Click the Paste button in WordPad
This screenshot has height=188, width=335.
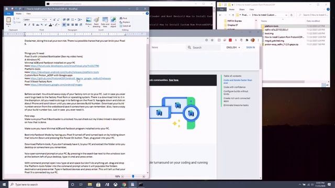[8, 22]
